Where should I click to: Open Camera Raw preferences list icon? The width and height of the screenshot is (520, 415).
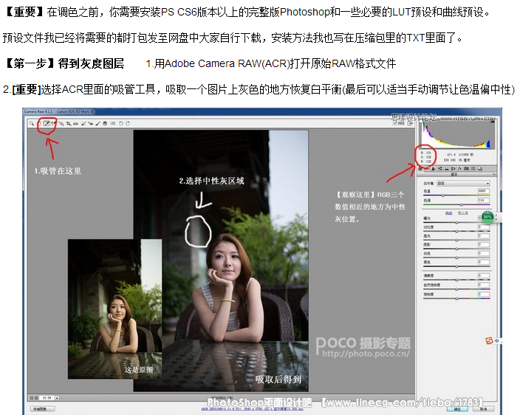(113, 123)
